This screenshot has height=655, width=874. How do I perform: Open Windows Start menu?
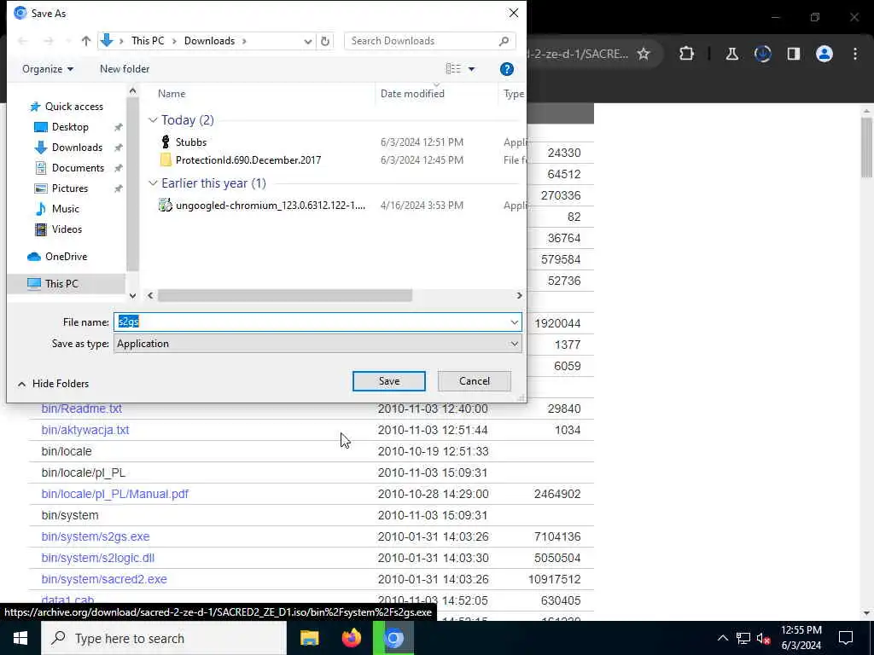point(20,638)
